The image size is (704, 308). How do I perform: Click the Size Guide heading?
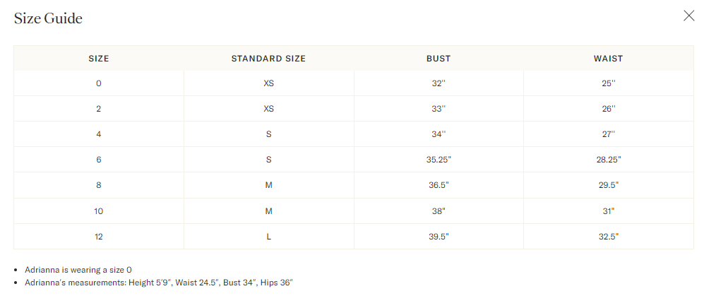coord(48,19)
